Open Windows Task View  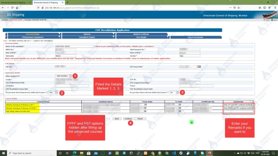point(67,153)
